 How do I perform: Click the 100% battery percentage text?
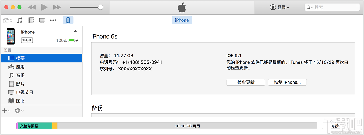click(x=61, y=41)
